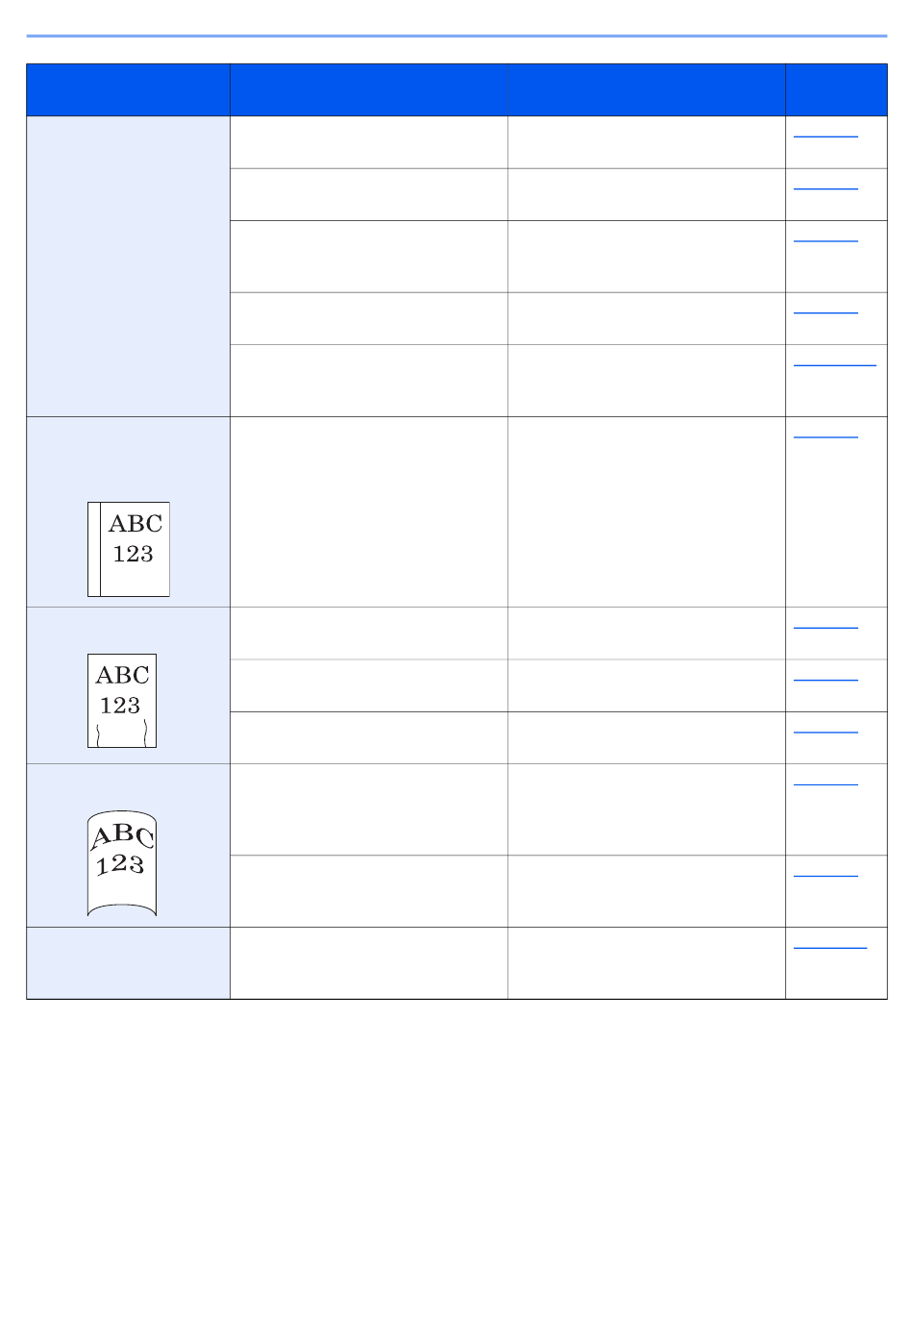
Task: Open the reference link in the bottom table row
Action: 830,946
